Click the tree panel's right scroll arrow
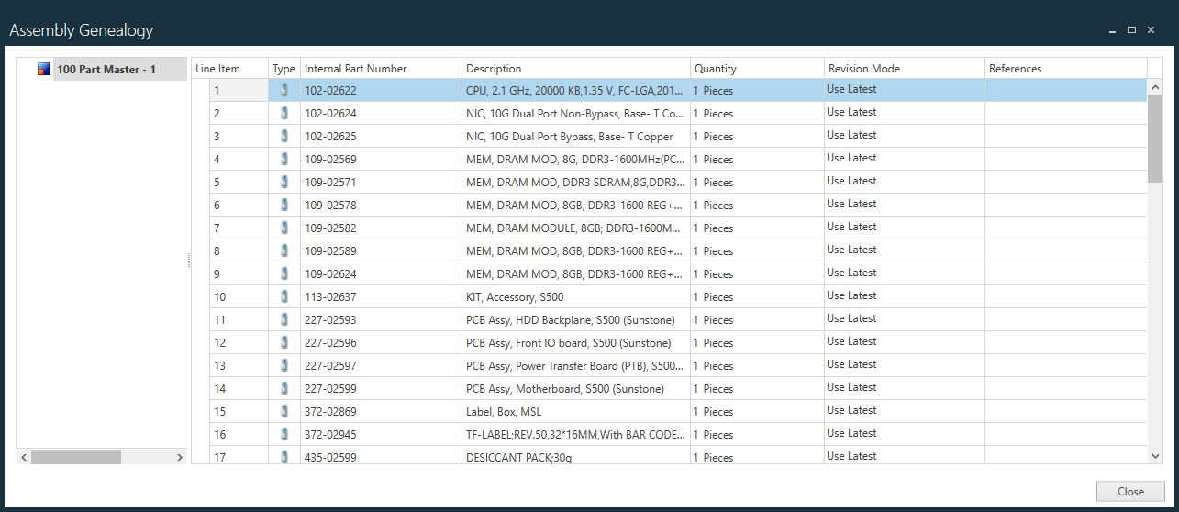1179x512 pixels. [x=180, y=457]
